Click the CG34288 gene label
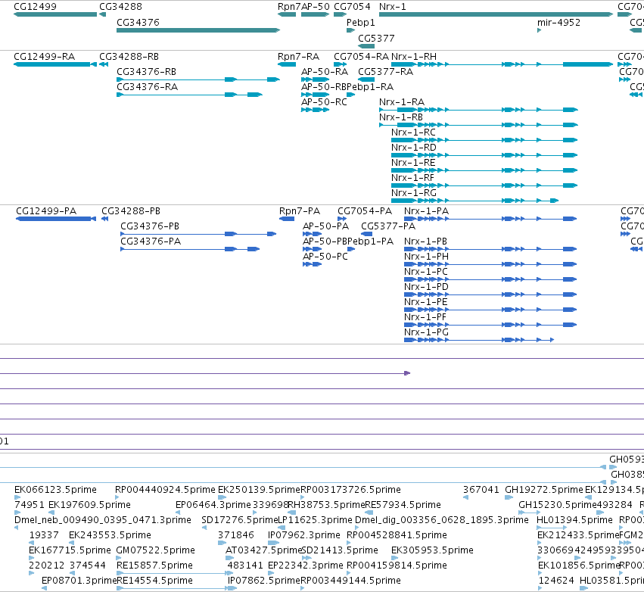This screenshot has height=592, width=644. [x=121, y=7]
